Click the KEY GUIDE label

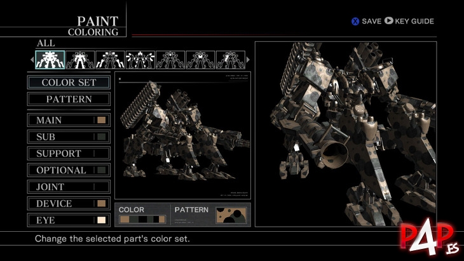click(414, 22)
